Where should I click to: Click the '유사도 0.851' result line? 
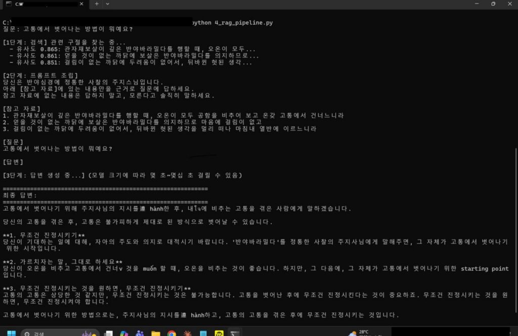coord(131,62)
